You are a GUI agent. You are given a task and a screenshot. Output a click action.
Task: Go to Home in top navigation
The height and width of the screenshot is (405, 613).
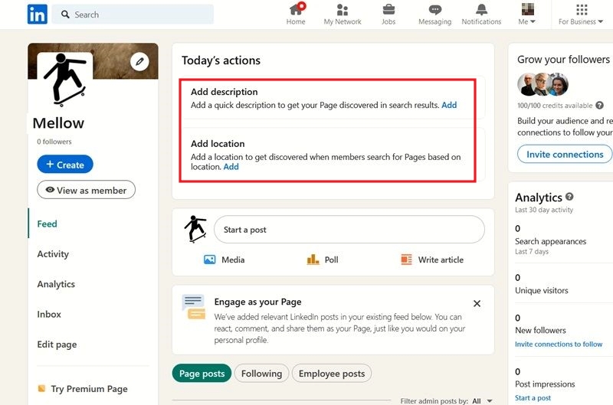click(x=296, y=15)
